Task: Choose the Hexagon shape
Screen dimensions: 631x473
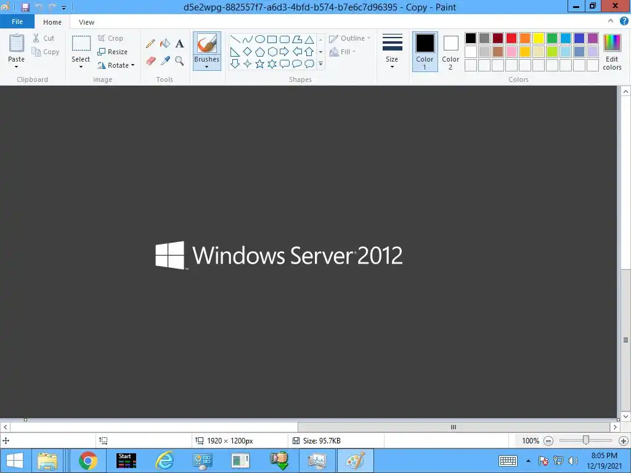Action: point(272,52)
